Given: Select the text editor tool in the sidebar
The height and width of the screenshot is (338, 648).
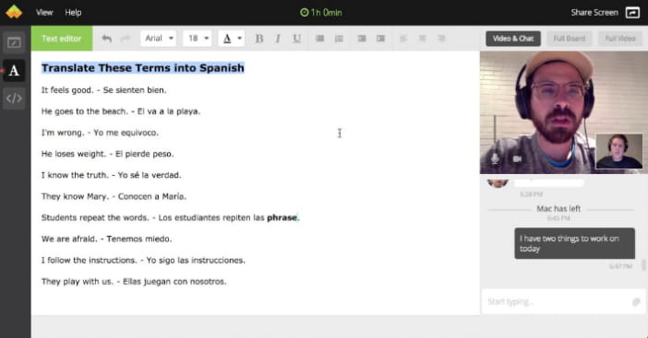Looking at the screenshot, I should [x=14, y=71].
